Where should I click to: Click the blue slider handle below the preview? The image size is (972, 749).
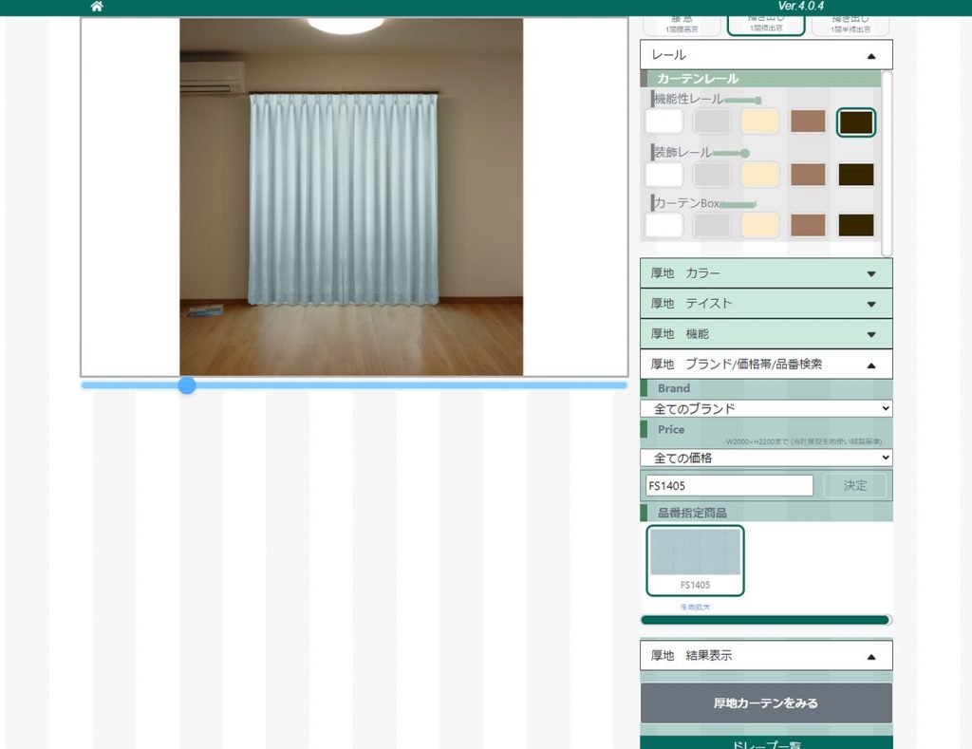pos(187,385)
